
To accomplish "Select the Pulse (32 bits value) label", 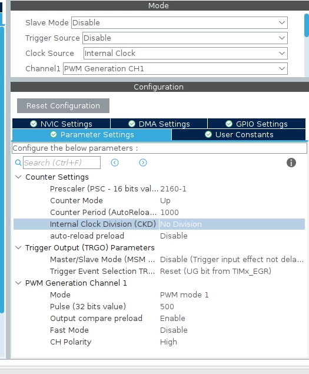I will point(88,306).
